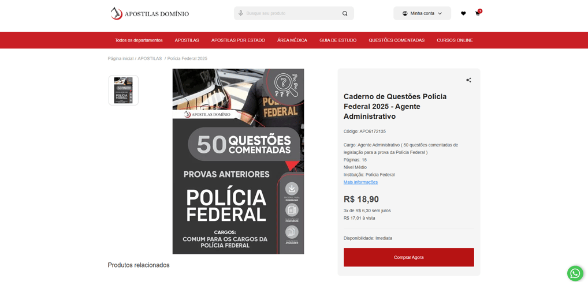Open WhatsApp chat bubble icon
This screenshot has height=282, width=588.
(575, 273)
